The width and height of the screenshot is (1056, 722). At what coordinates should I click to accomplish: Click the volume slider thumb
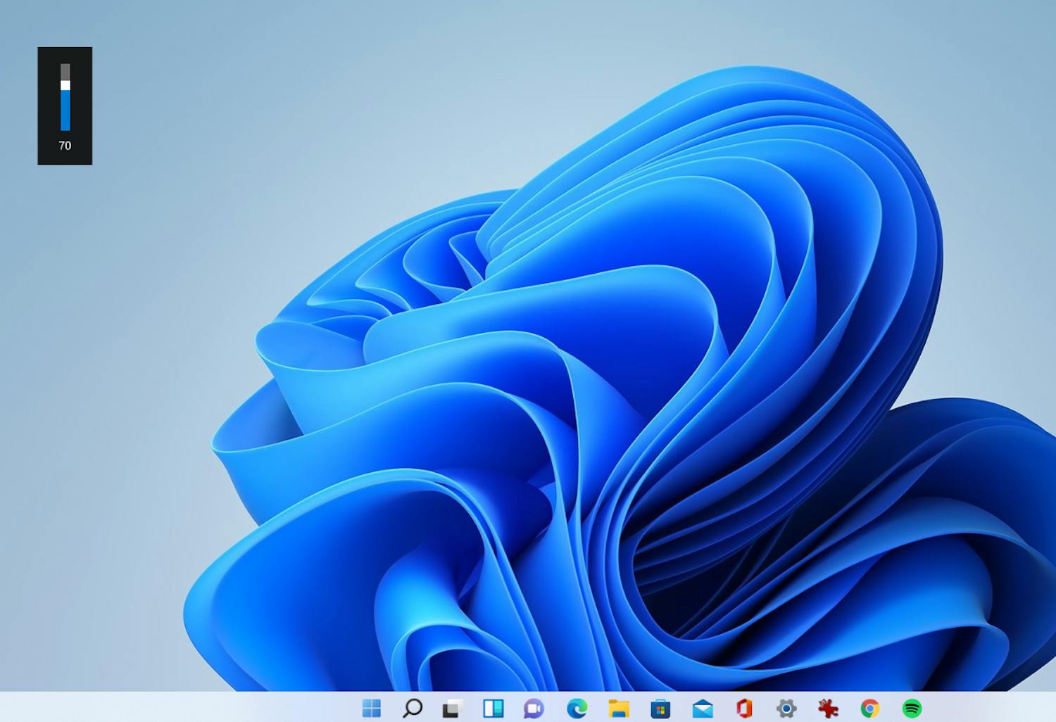(65, 86)
